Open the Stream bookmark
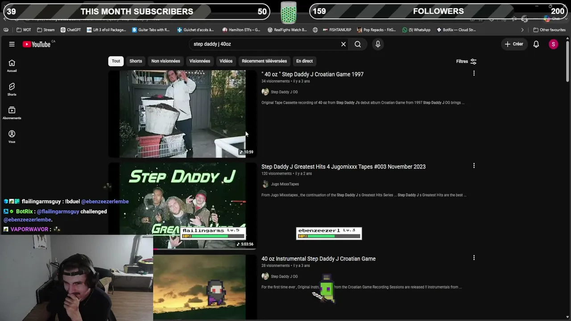Viewport: 571px width, 321px height. 46,30
